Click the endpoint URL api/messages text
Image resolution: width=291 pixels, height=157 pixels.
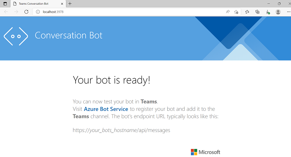[121, 130]
